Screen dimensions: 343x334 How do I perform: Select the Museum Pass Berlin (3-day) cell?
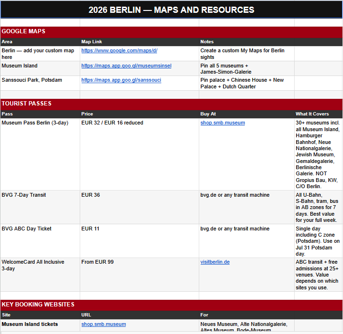pos(40,154)
